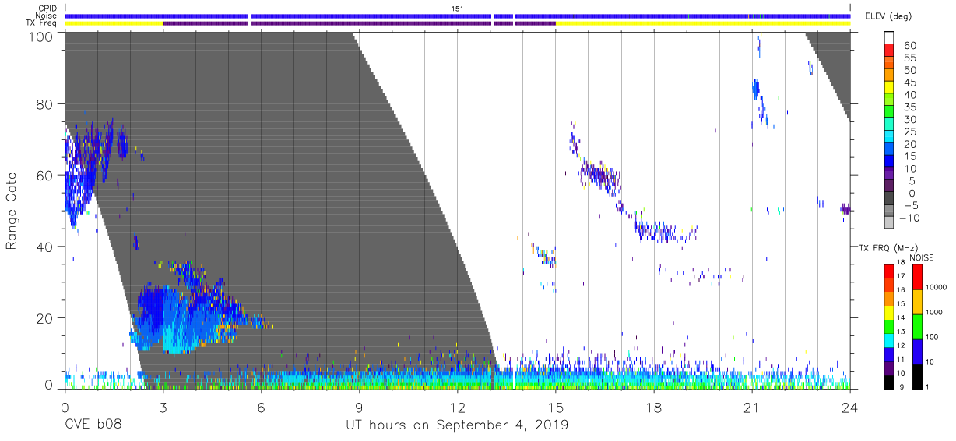Click purple echo at 24 UT, gate 50
Screen dimensions: 956x441
pyautogui.click(x=846, y=208)
